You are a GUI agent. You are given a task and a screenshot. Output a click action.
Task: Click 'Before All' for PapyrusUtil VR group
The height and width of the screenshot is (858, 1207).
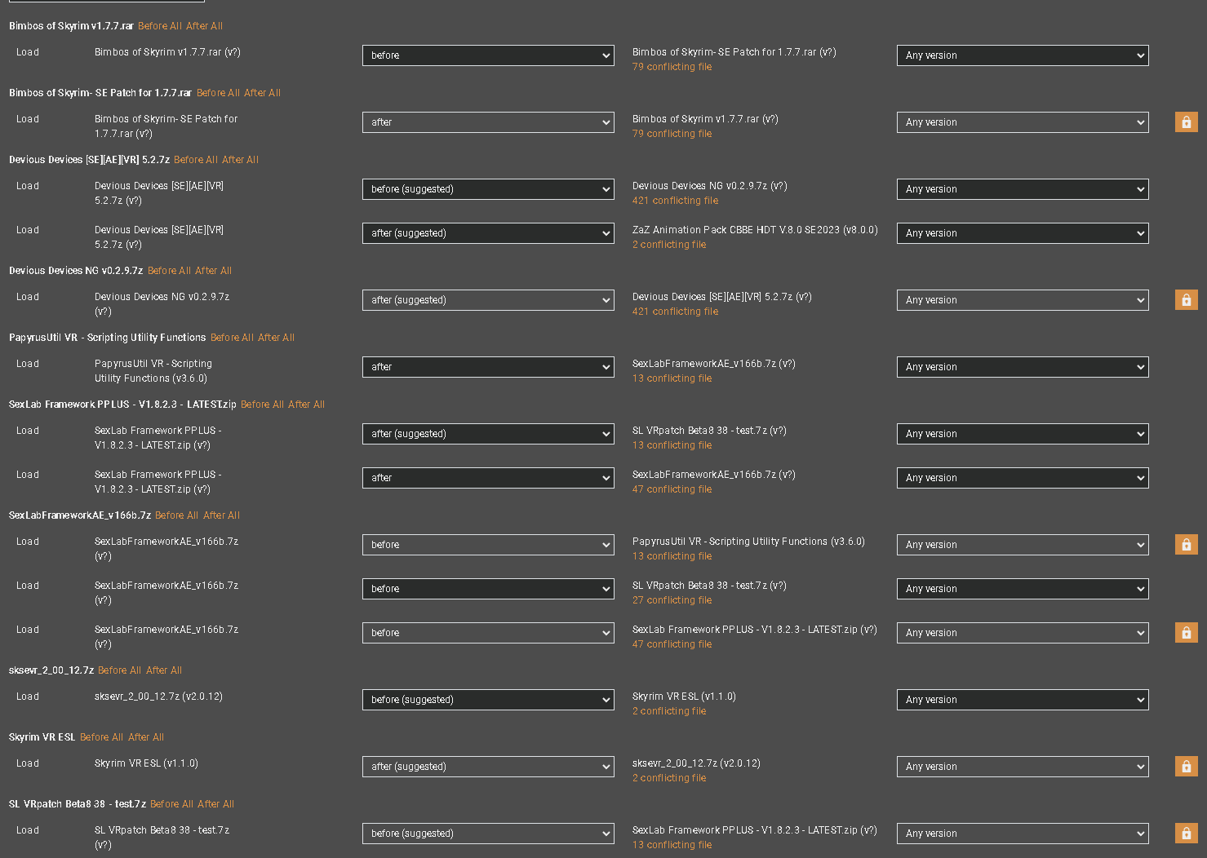[232, 338]
